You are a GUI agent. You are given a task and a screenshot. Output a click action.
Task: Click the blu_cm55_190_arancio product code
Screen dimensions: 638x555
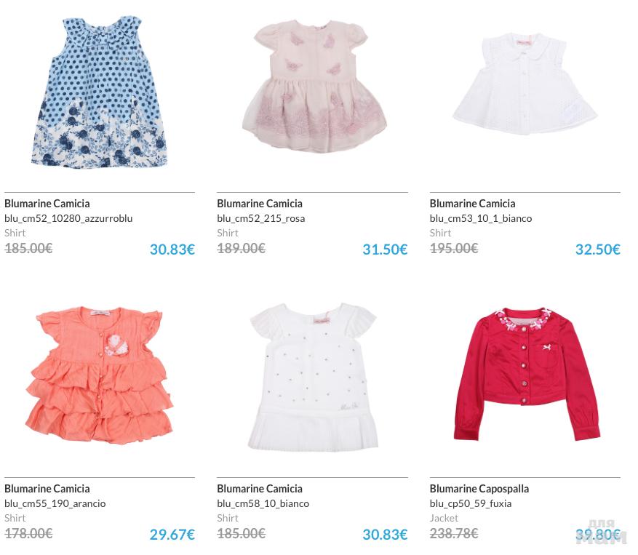(x=55, y=504)
